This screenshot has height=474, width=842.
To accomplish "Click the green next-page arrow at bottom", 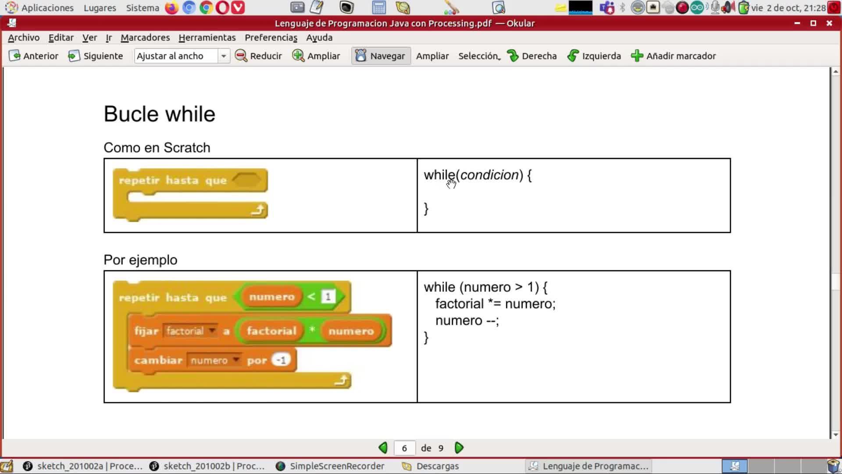I will click(x=459, y=448).
